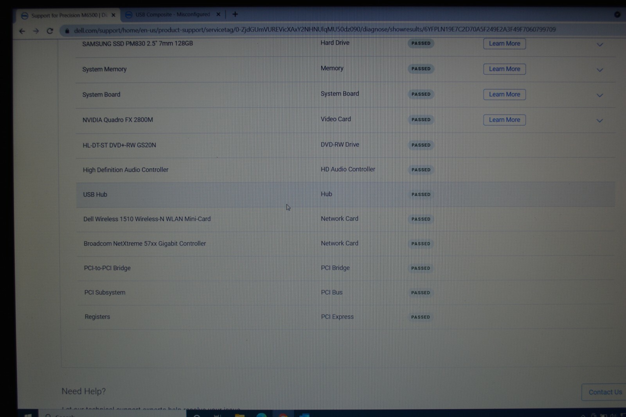Focus the dell.com address bar URL
626x417 pixels.
315,30
